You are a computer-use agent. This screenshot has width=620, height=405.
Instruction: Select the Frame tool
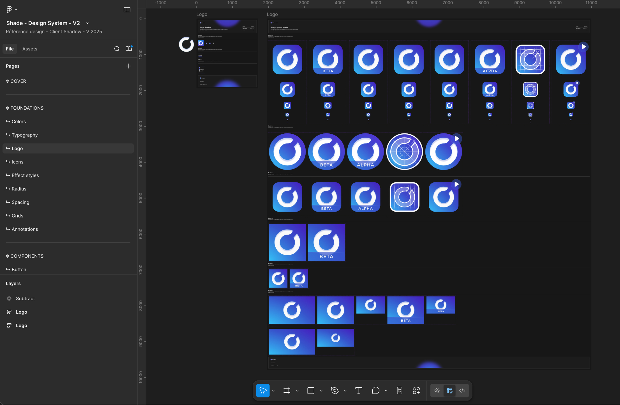(x=287, y=390)
